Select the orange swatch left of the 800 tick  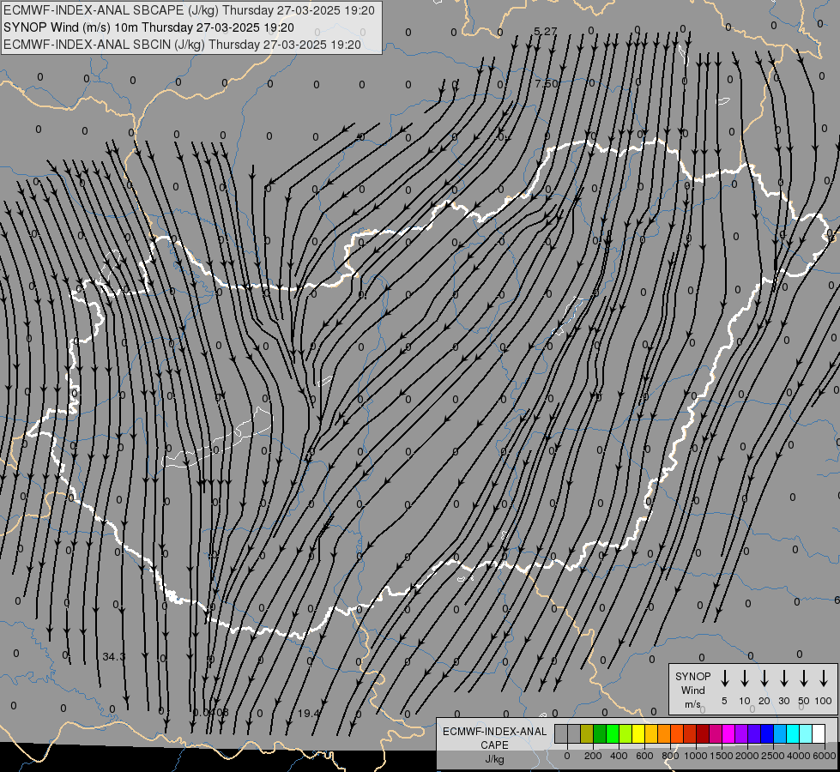click(x=664, y=733)
